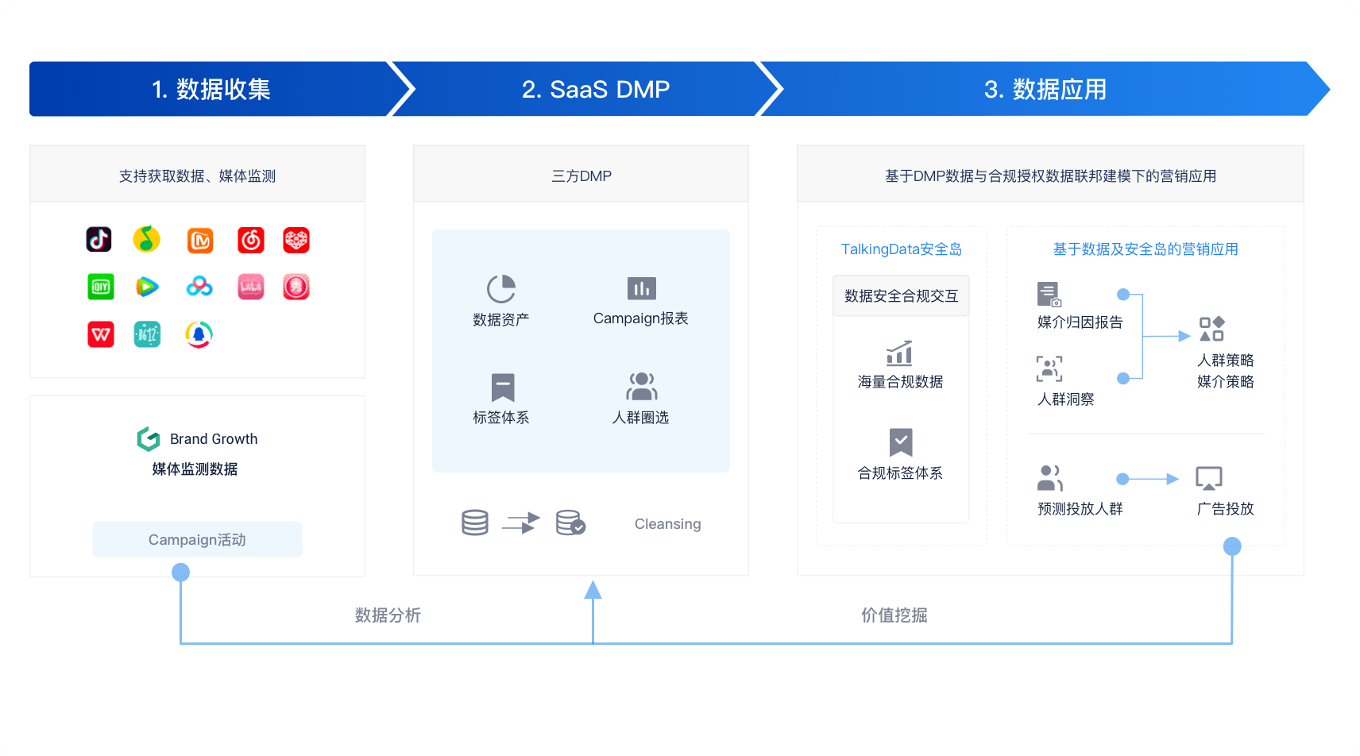
Task: Select the 标签体系 bookmark icon
Action: 503,388
